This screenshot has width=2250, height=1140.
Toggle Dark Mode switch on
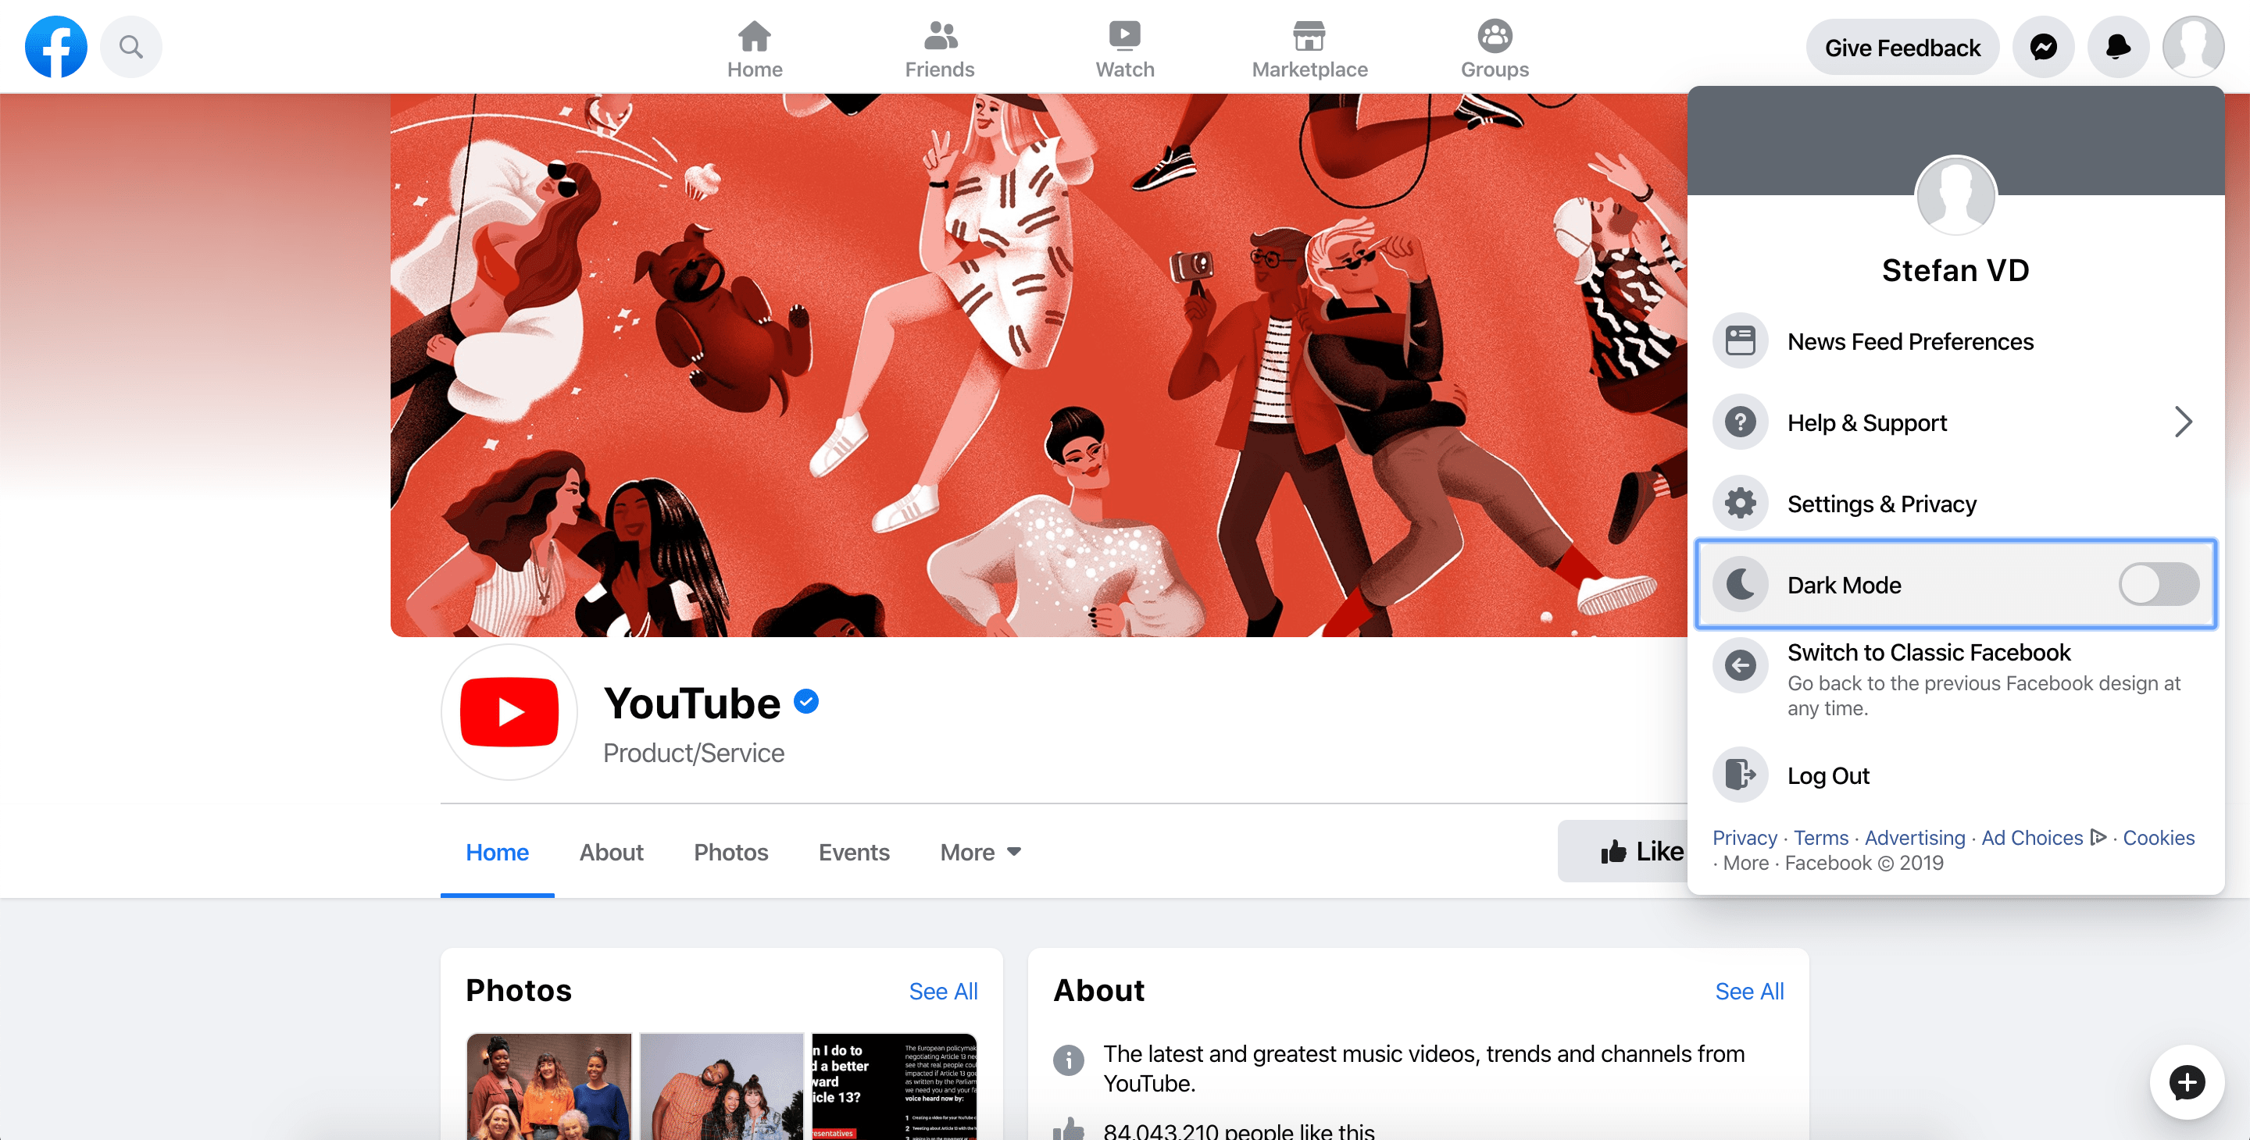2159,583
